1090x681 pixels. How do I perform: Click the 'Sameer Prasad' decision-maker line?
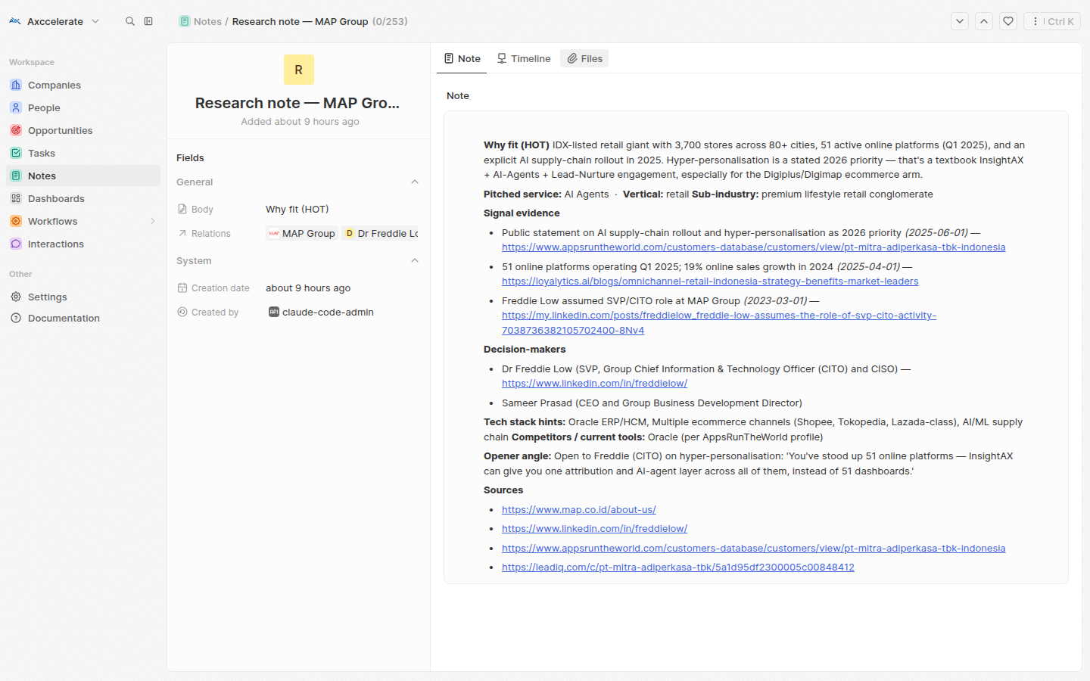coord(652,403)
